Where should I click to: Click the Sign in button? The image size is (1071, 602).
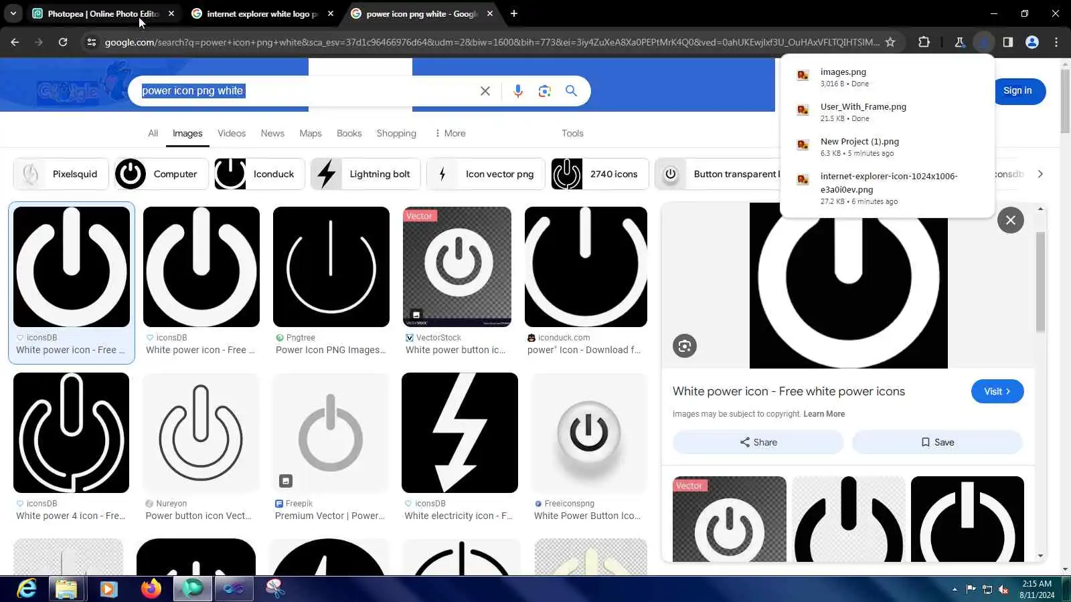1017,91
